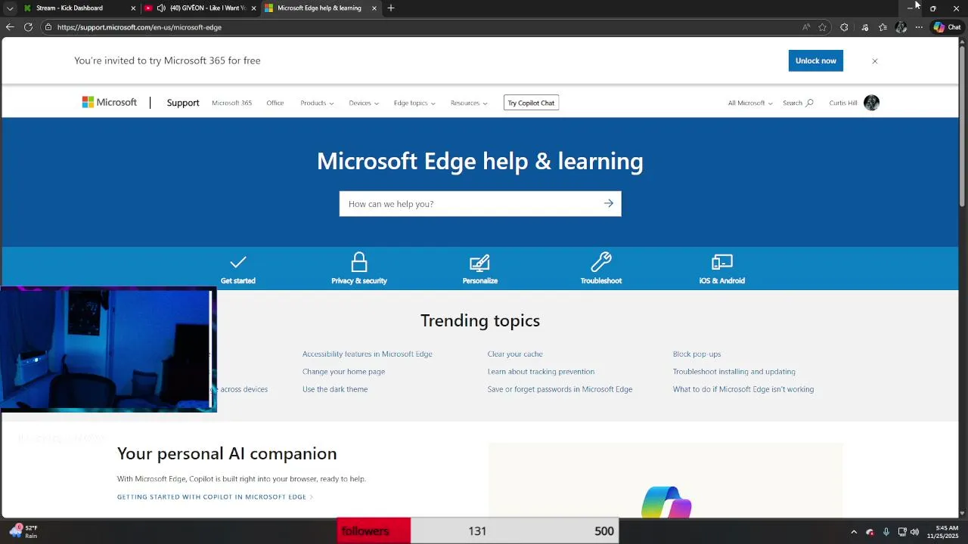
Task: Click the webcam overlay thumbnail
Action: 108,349
